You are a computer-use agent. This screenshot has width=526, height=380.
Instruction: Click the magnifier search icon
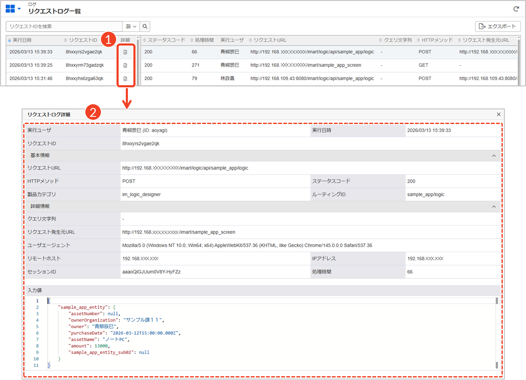(145, 27)
